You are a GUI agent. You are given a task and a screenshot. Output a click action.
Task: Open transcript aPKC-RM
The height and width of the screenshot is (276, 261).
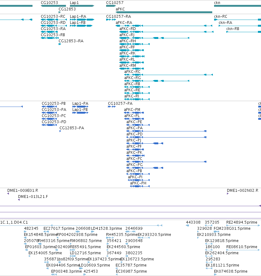[x=132, y=69]
